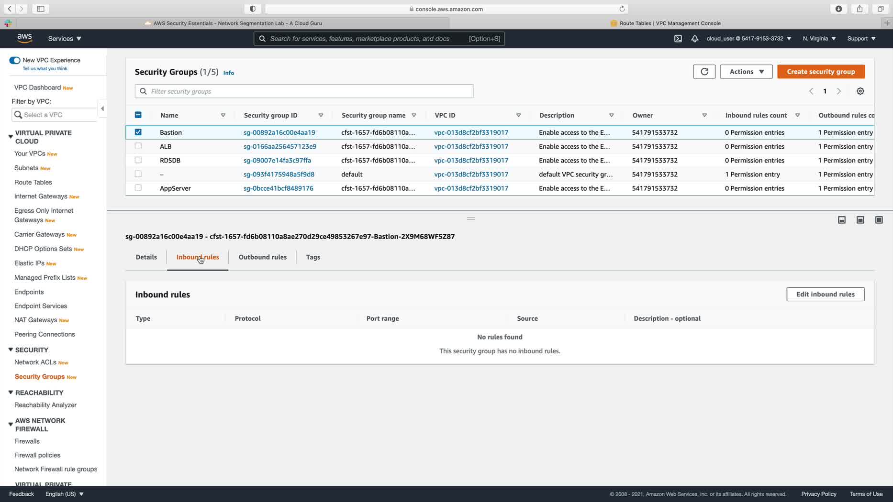Open the English (US) language menu
Screen dimensions: 893x502
(64, 494)
